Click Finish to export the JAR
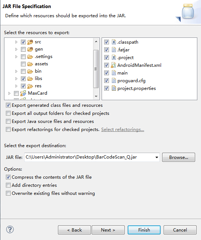Image resolution: width=201 pixels, height=240 pixels. 144,230
